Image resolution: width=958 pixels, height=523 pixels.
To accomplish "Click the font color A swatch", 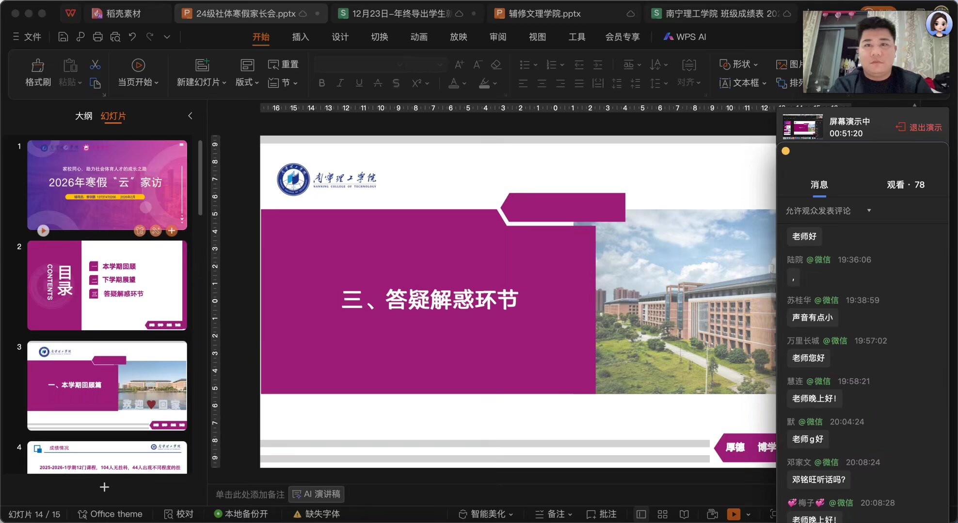I will (x=453, y=83).
